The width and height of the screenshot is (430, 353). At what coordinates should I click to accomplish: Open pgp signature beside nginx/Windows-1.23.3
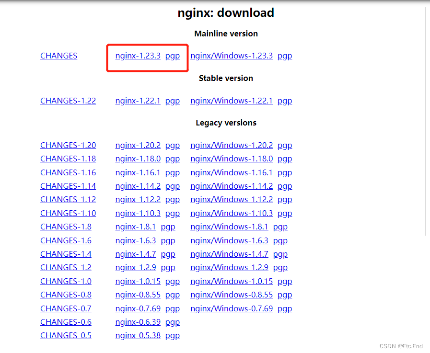click(x=285, y=56)
